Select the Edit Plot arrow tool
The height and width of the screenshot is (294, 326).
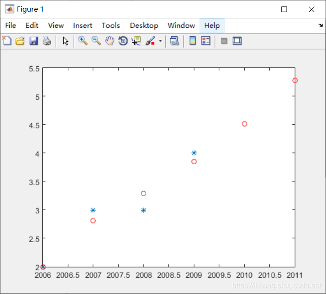click(65, 41)
